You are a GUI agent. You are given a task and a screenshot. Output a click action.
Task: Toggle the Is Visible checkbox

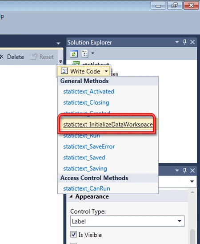tap(73, 234)
